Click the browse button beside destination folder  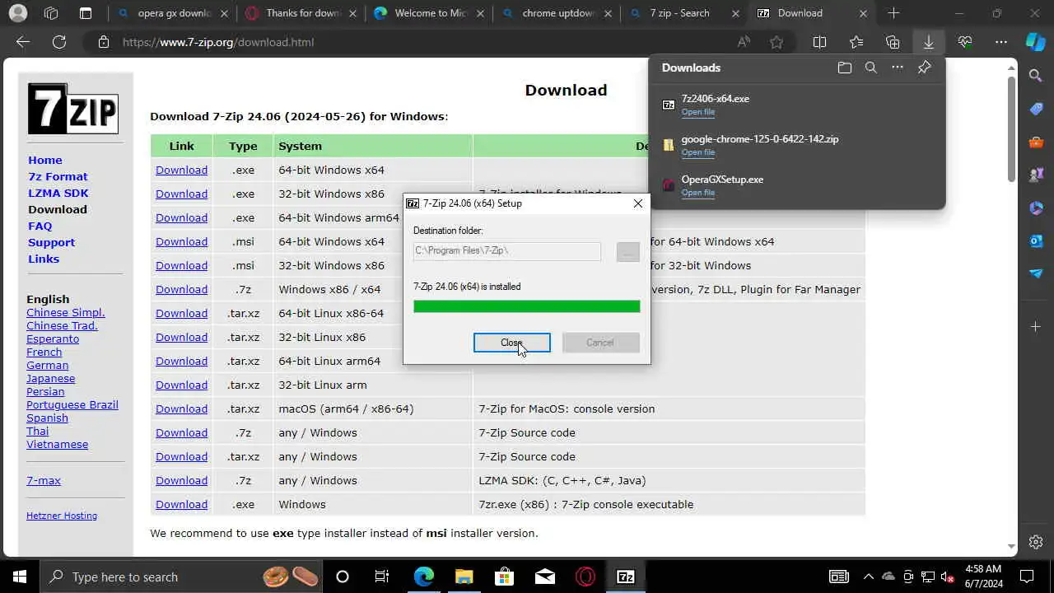pos(627,251)
